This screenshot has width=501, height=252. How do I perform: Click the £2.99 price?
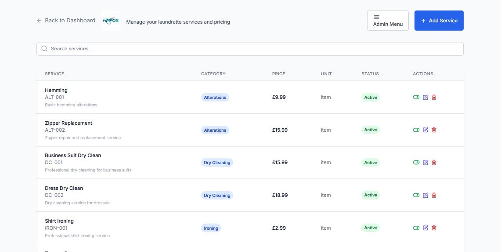[279, 228]
